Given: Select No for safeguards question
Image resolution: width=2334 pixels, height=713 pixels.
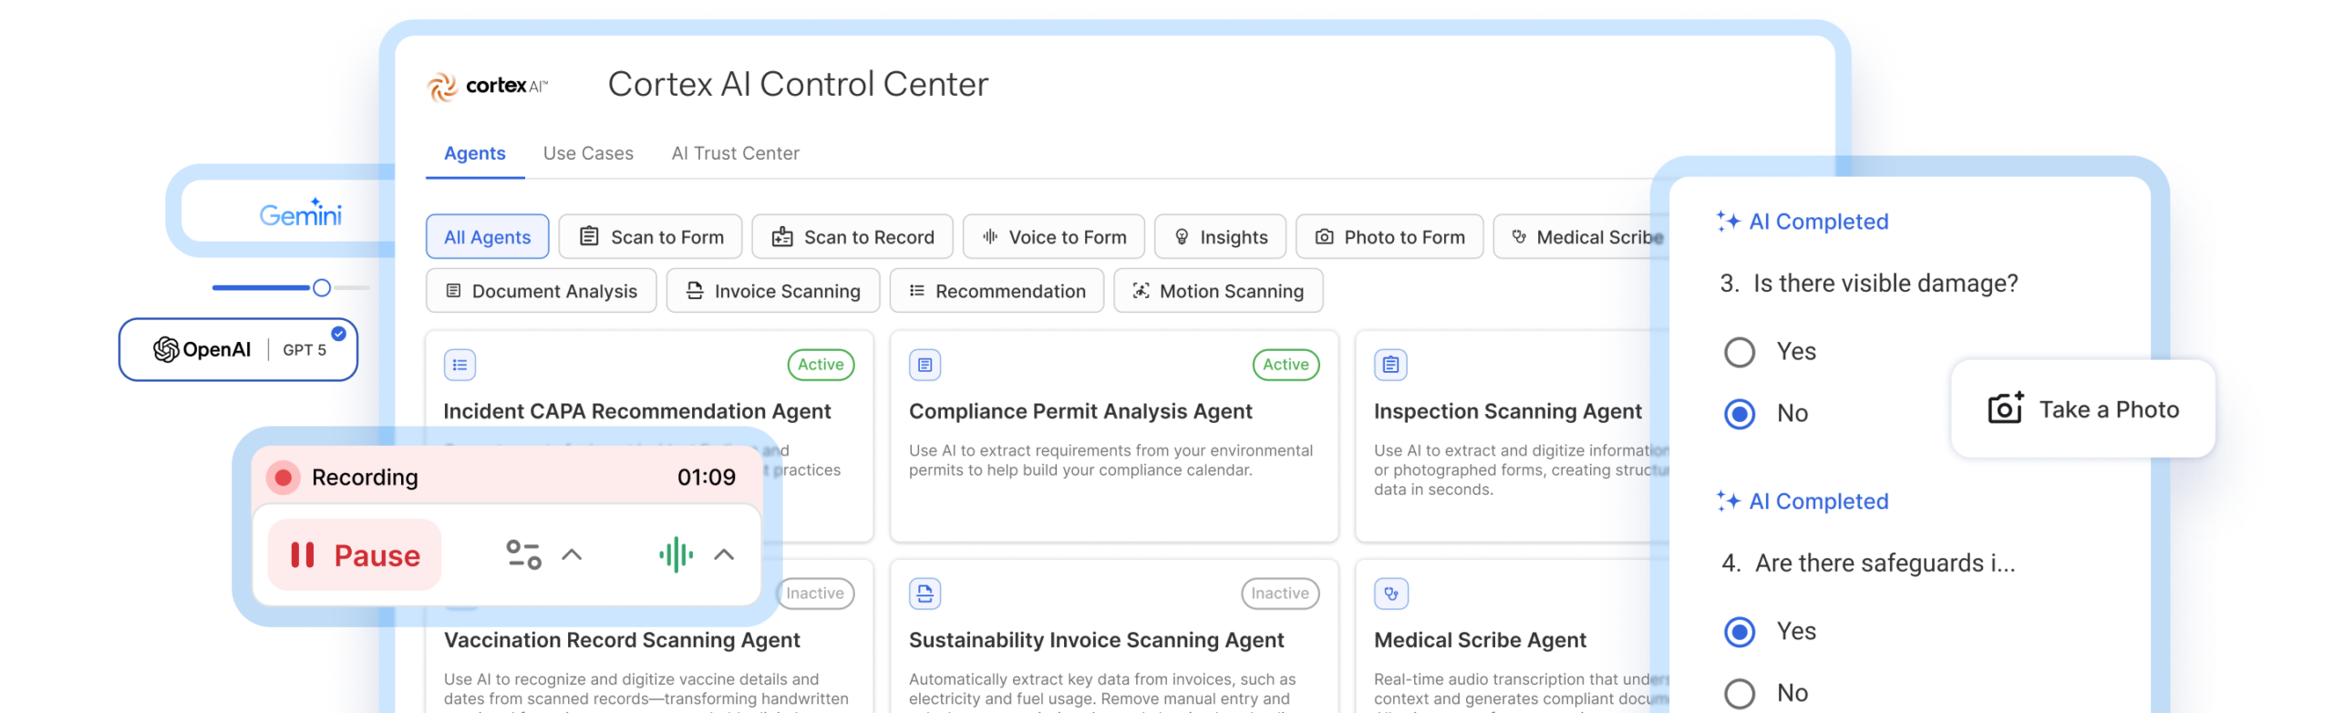Looking at the screenshot, I should coord(1740,694).
